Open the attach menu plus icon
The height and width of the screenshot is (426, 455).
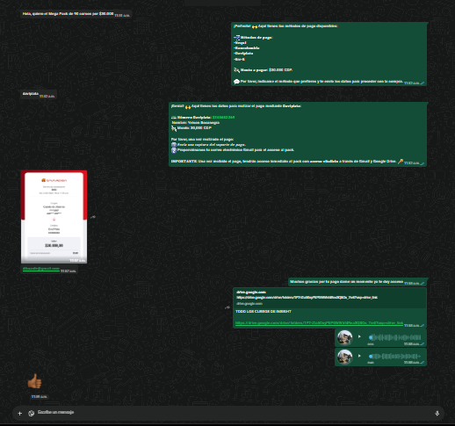20,413
